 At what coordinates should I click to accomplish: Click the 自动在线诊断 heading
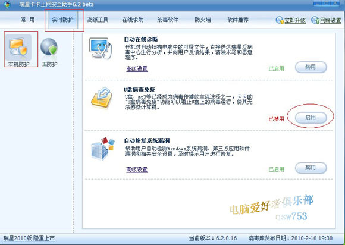point(141,39)
